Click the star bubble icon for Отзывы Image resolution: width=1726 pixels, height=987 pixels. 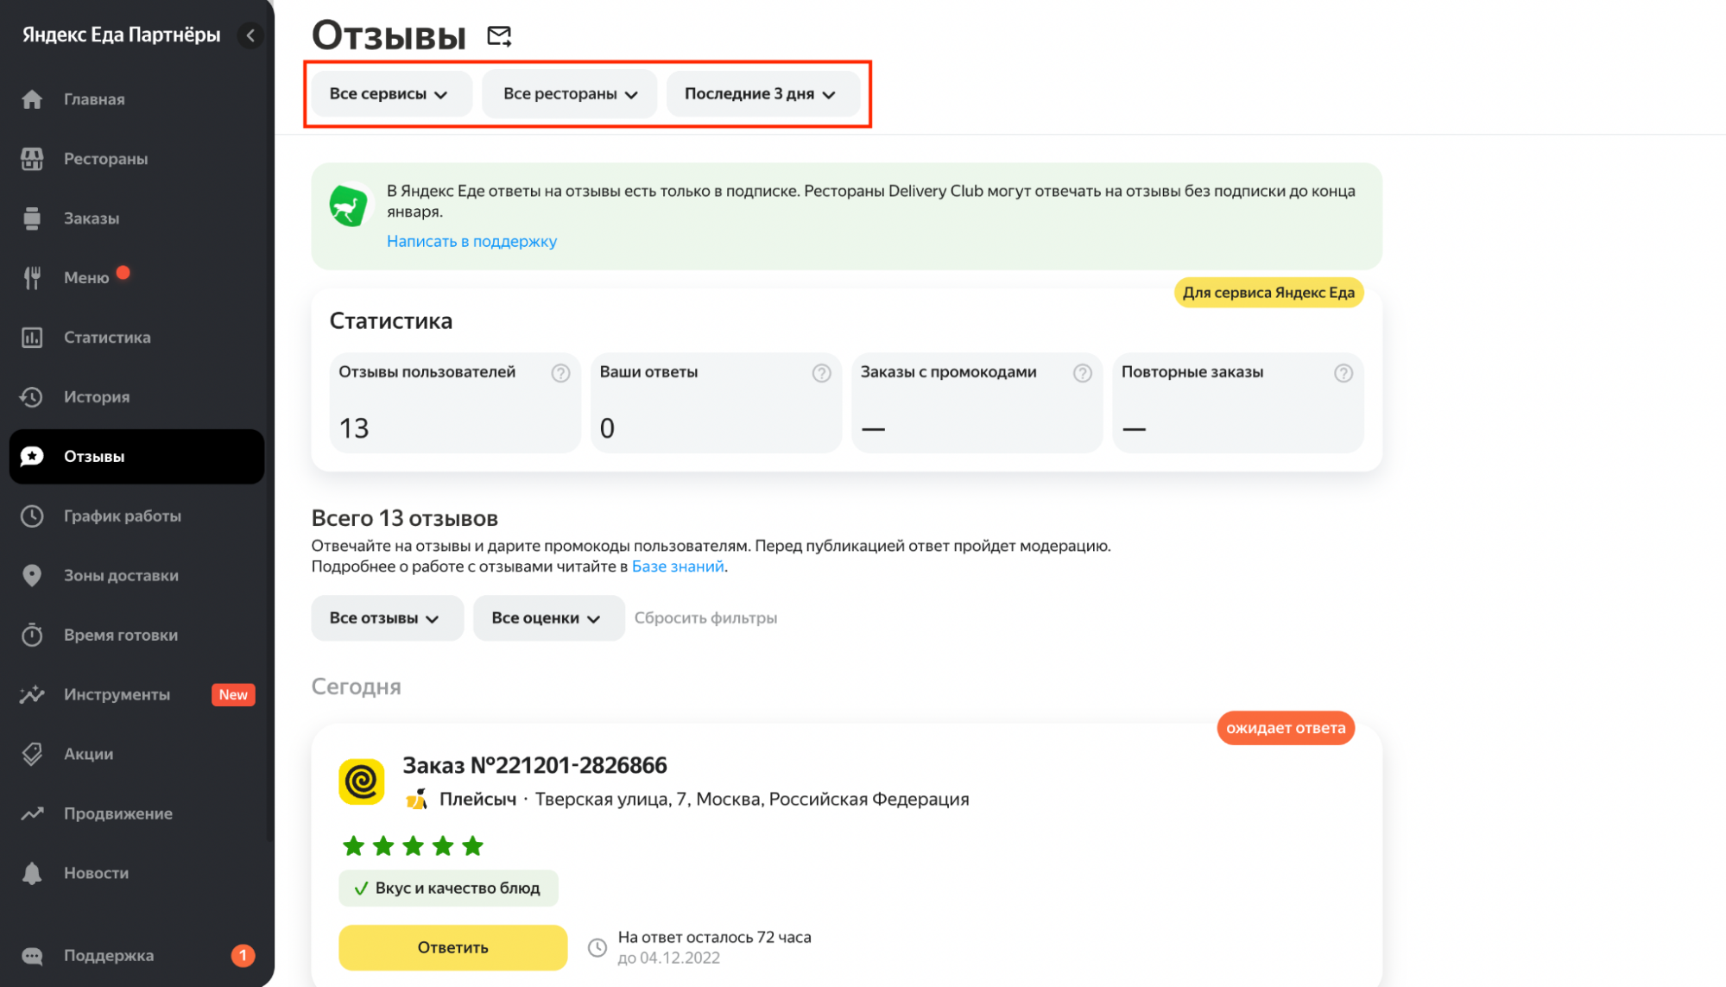(32, 457)
